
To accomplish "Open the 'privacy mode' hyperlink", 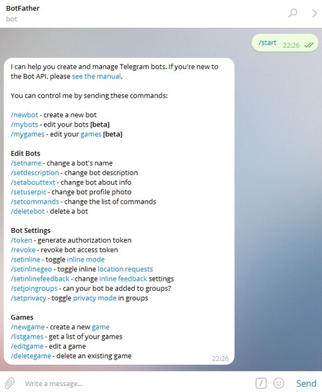I will (x=95, y=298).
